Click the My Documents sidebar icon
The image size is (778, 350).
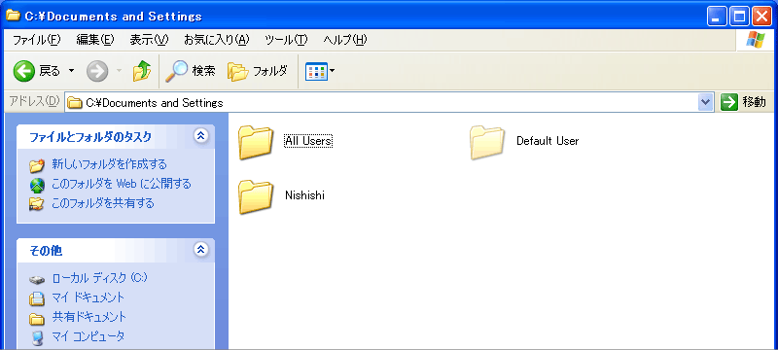tap(37, 298)
